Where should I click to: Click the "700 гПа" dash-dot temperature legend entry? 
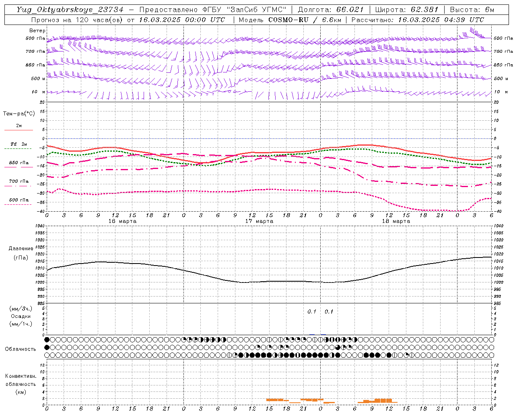(19, 182)
